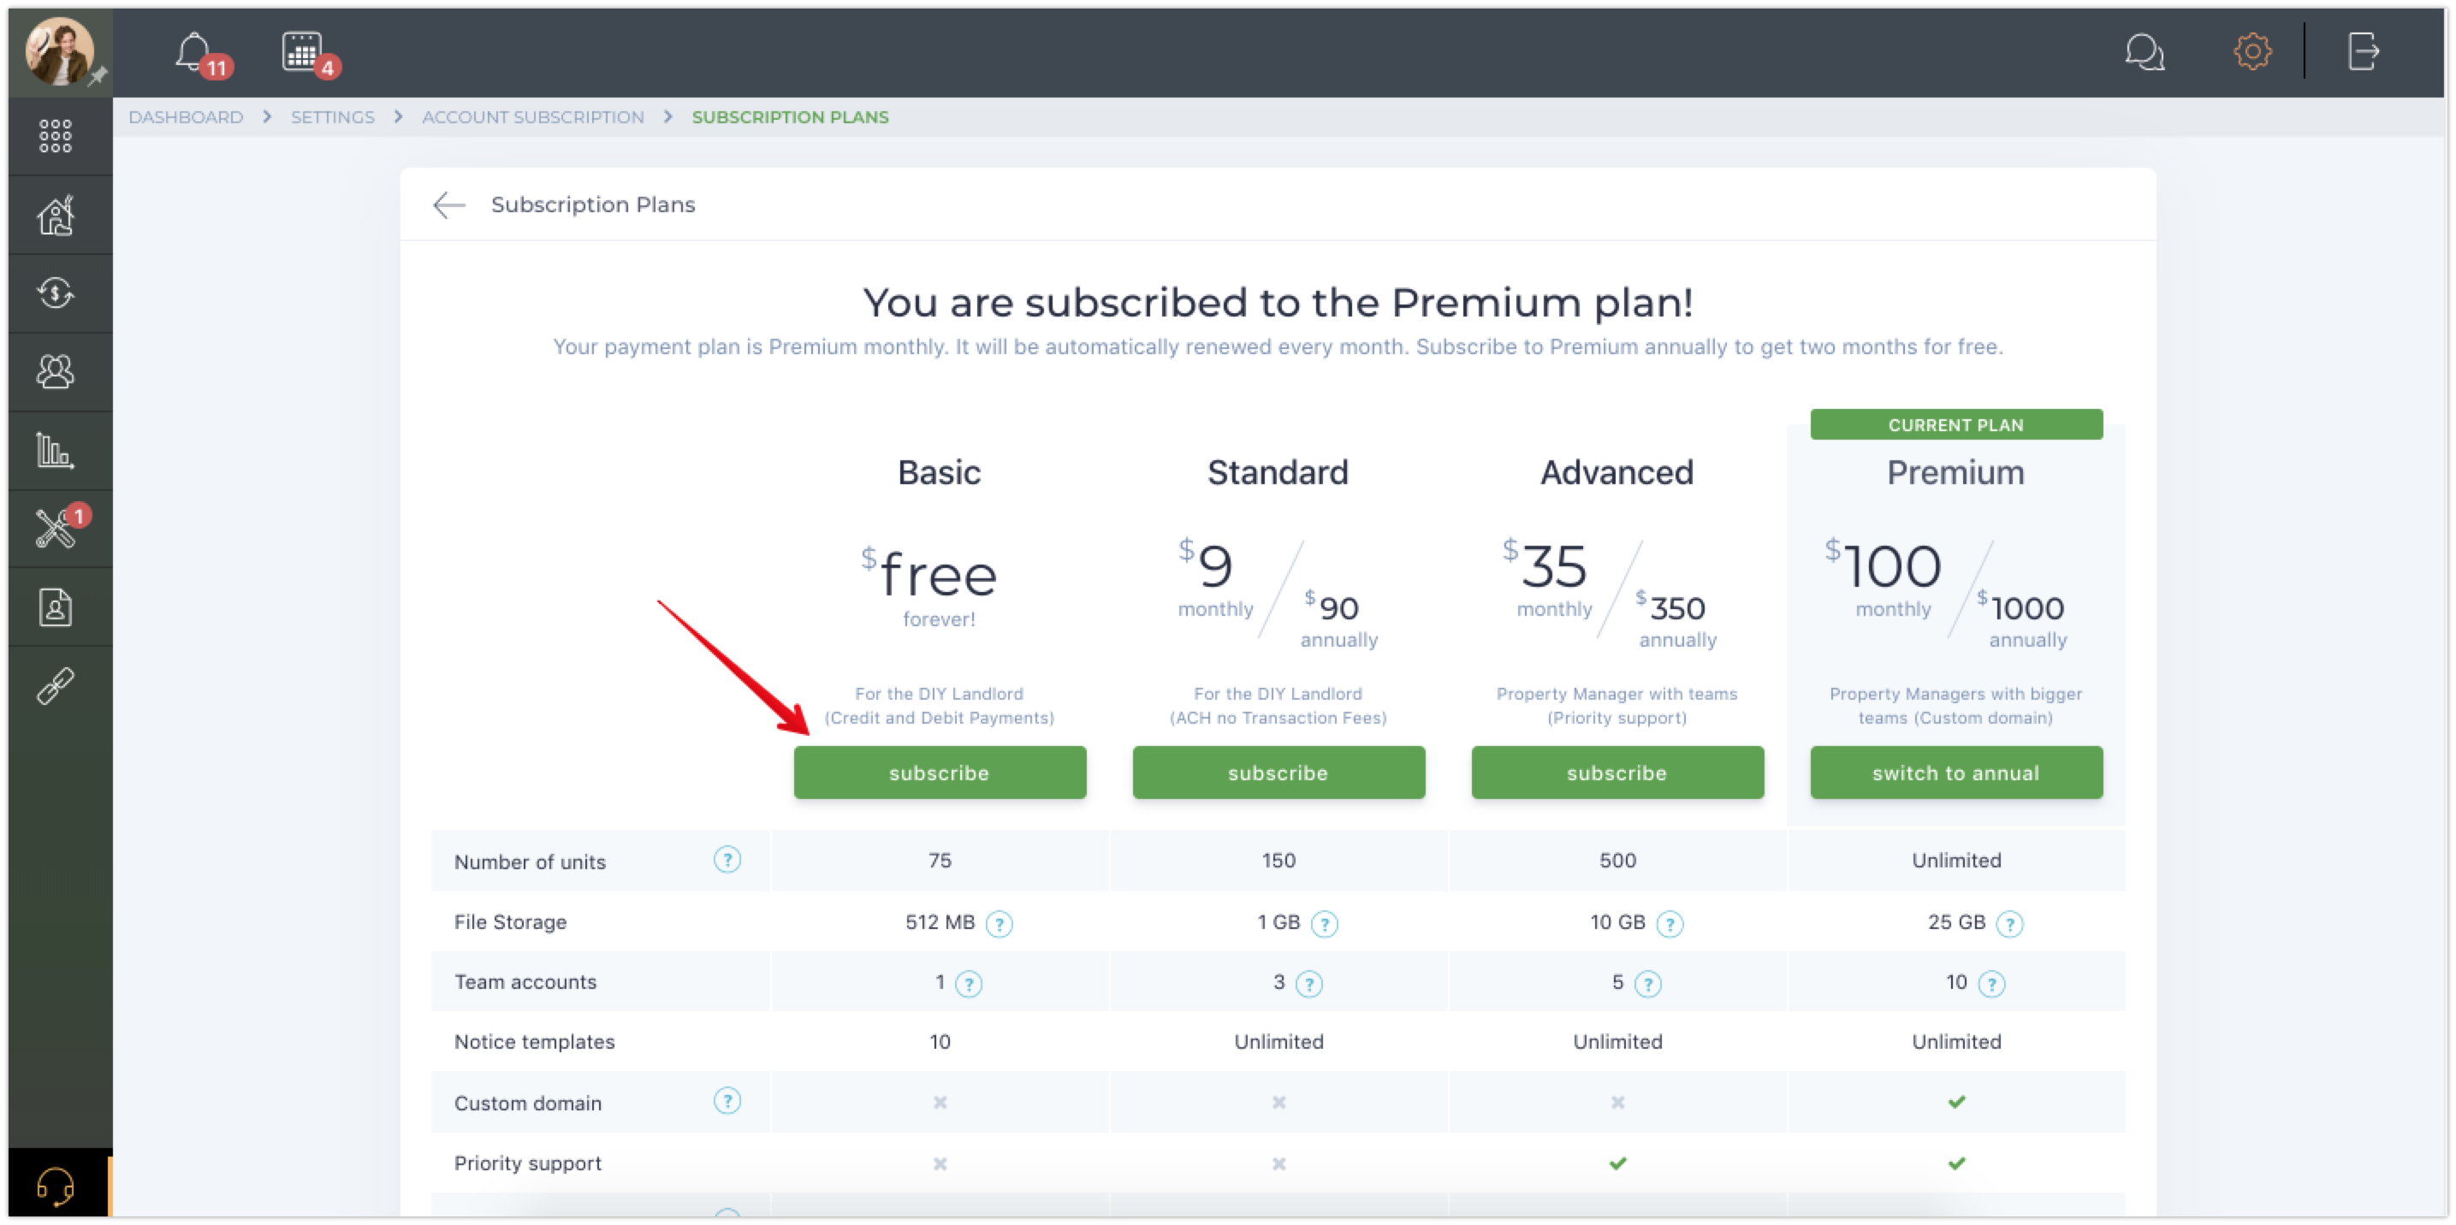Open the reports chart icon in sidebar

click(x=56, y=450)
